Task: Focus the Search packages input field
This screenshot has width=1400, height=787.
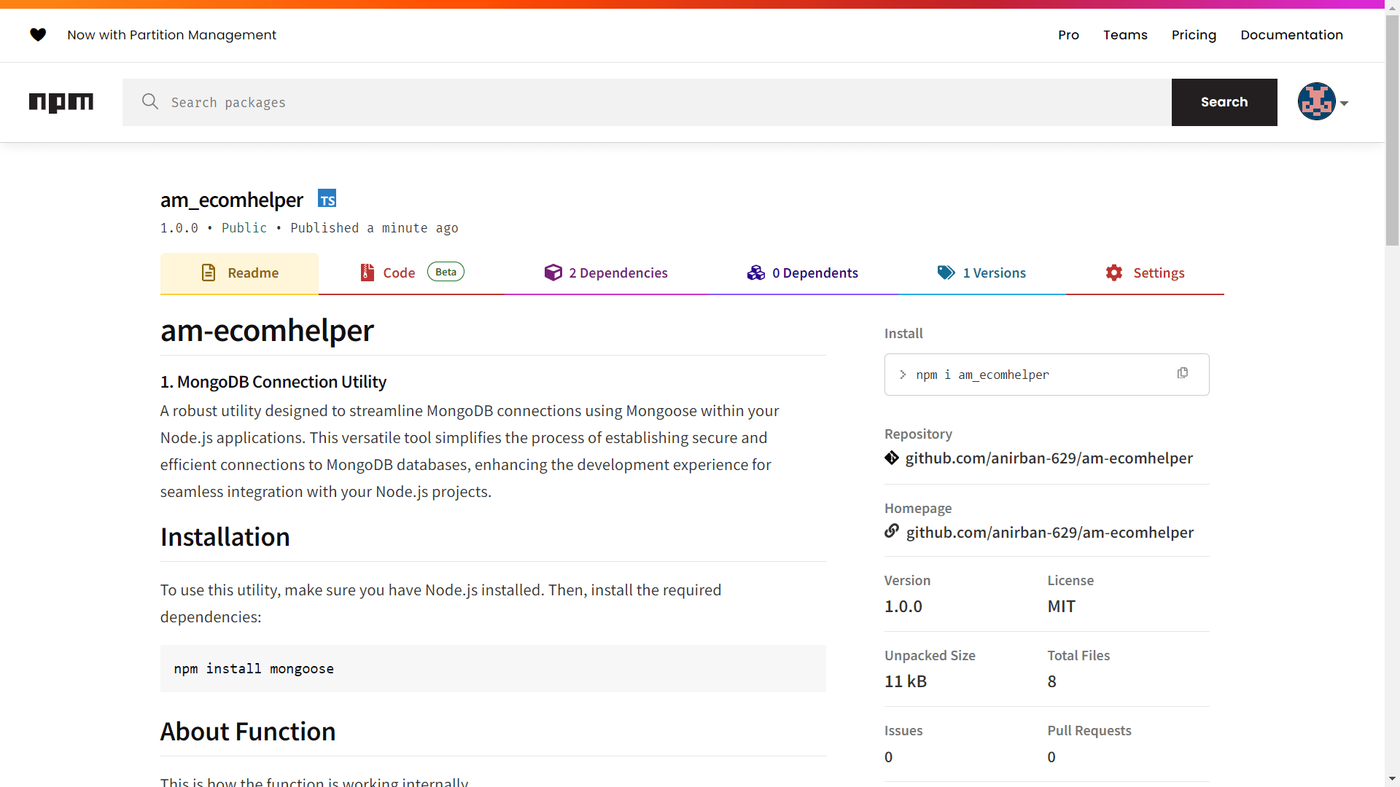Action: (656, 102)
